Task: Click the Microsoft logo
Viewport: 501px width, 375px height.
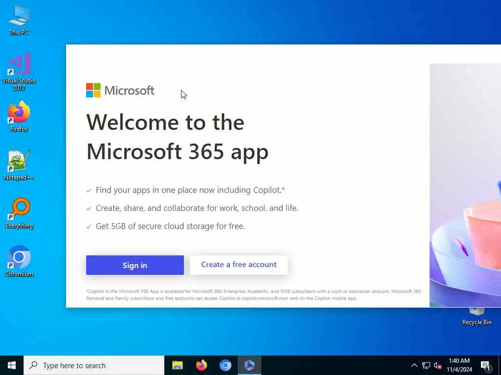Action: tap(120, 90)
